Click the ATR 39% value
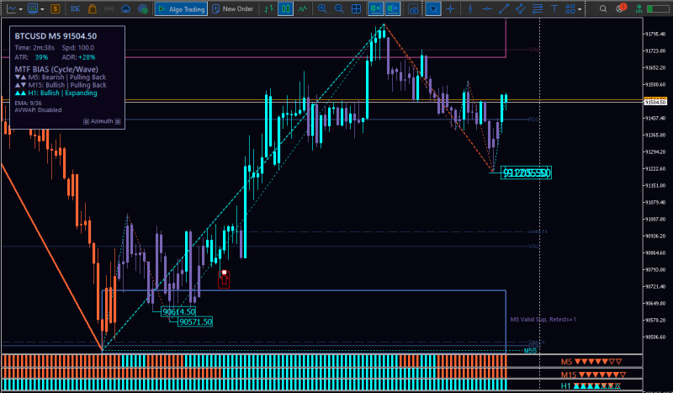 click(41, 57)
